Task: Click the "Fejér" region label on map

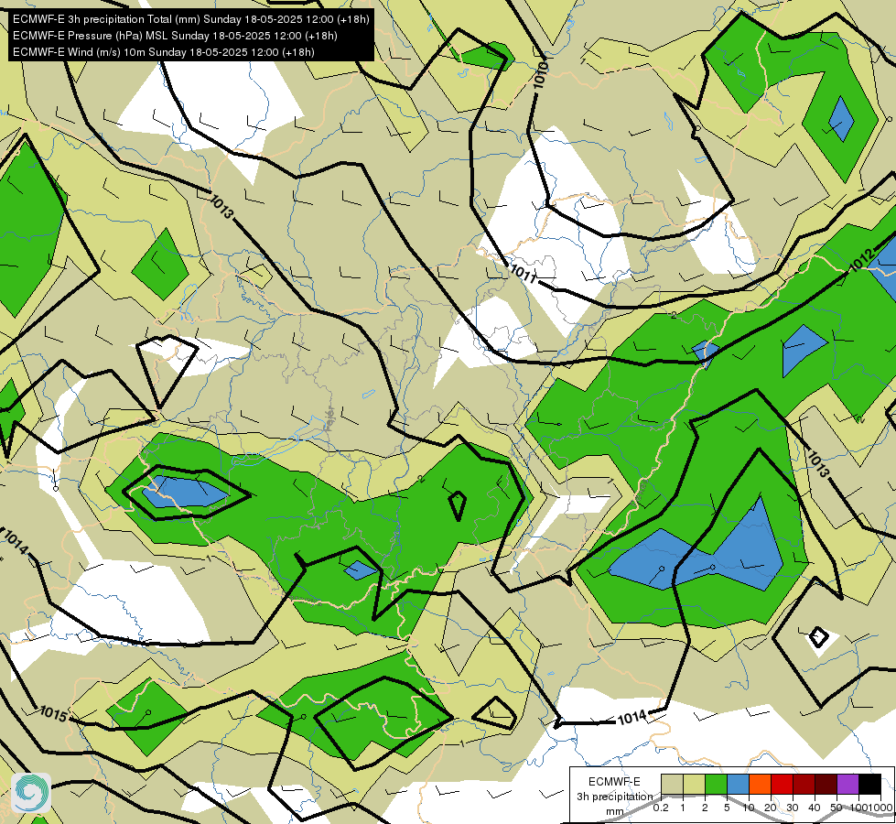Action: point(329,418)
